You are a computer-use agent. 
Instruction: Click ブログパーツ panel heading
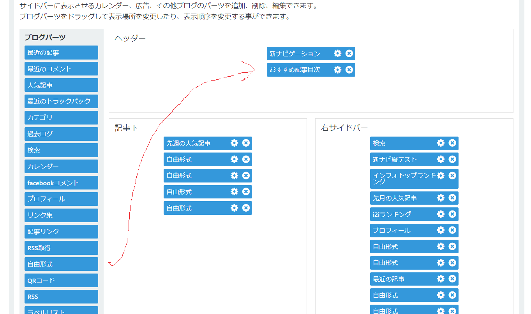coord(45,37)
